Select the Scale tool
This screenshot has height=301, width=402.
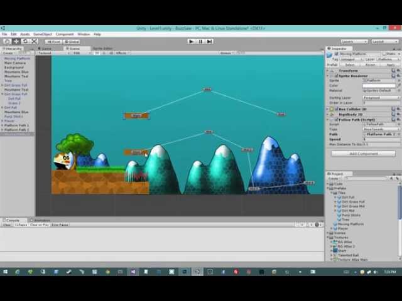tap(34, 41)
